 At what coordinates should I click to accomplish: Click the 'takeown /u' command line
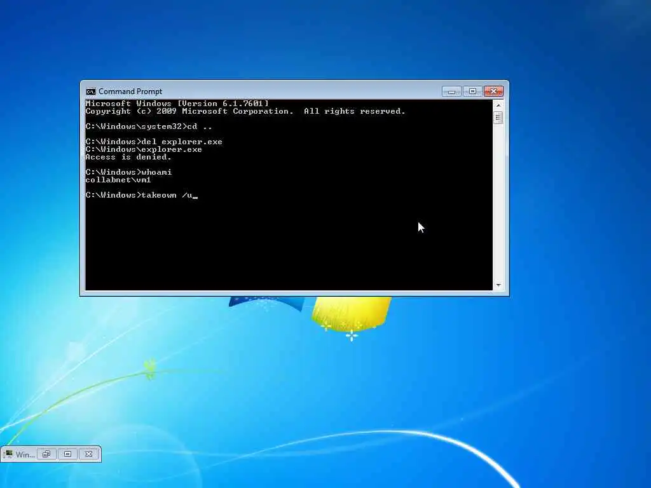142,195
